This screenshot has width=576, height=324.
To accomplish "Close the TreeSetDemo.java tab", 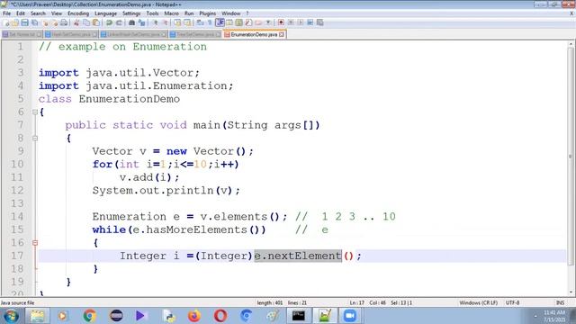I will [x=218, y=34].
